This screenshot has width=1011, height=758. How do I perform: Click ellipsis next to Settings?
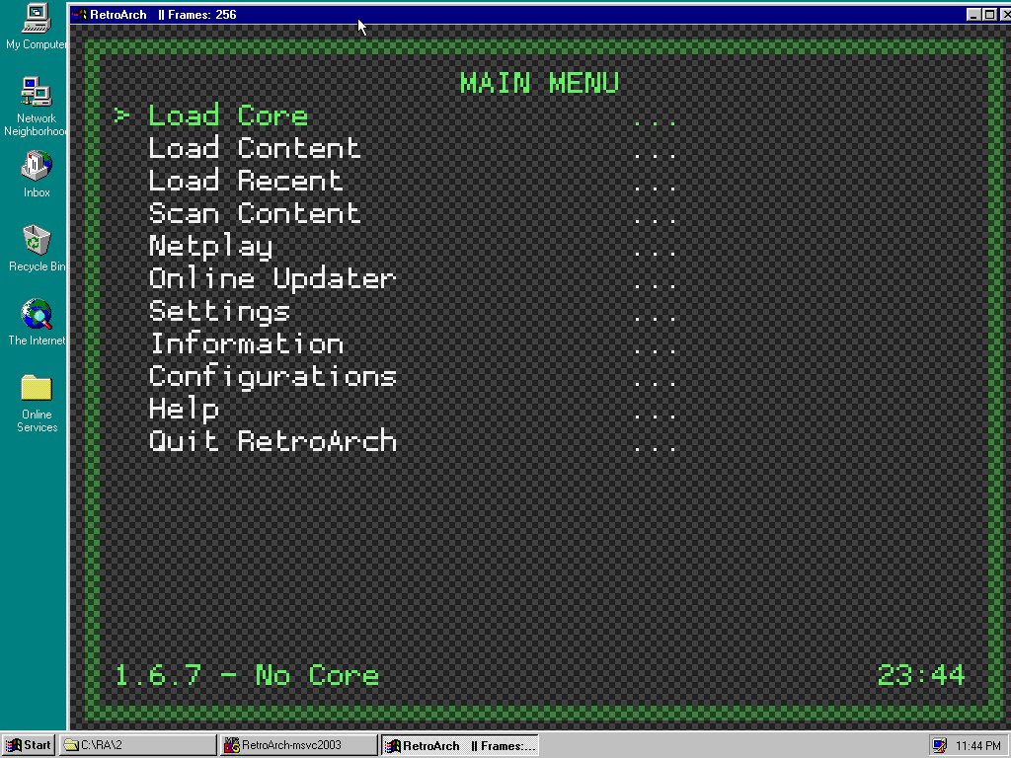[x=654, y=318]
